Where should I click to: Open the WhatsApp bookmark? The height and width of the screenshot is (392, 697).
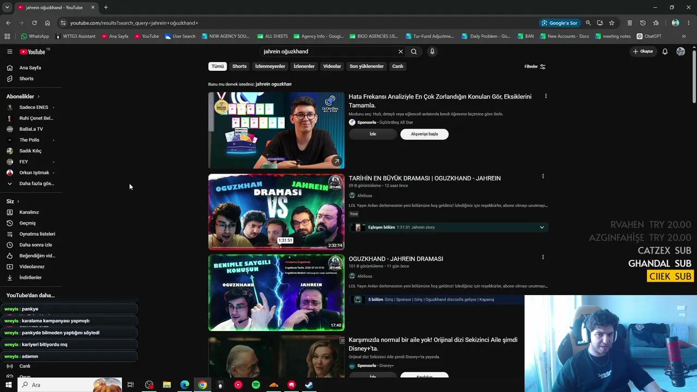tap(35, 36)
